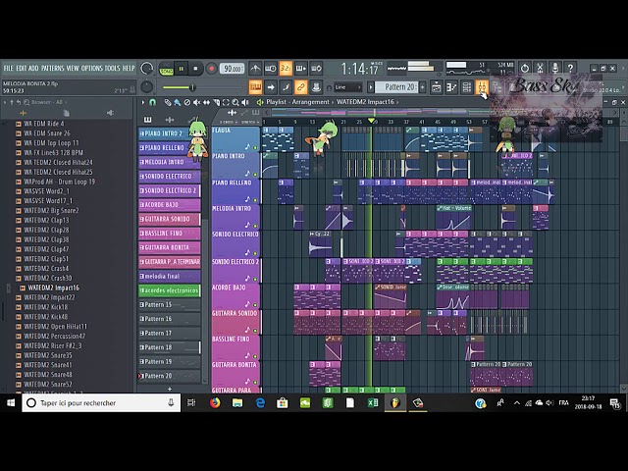Open the help question mark icon

[570, 69]
